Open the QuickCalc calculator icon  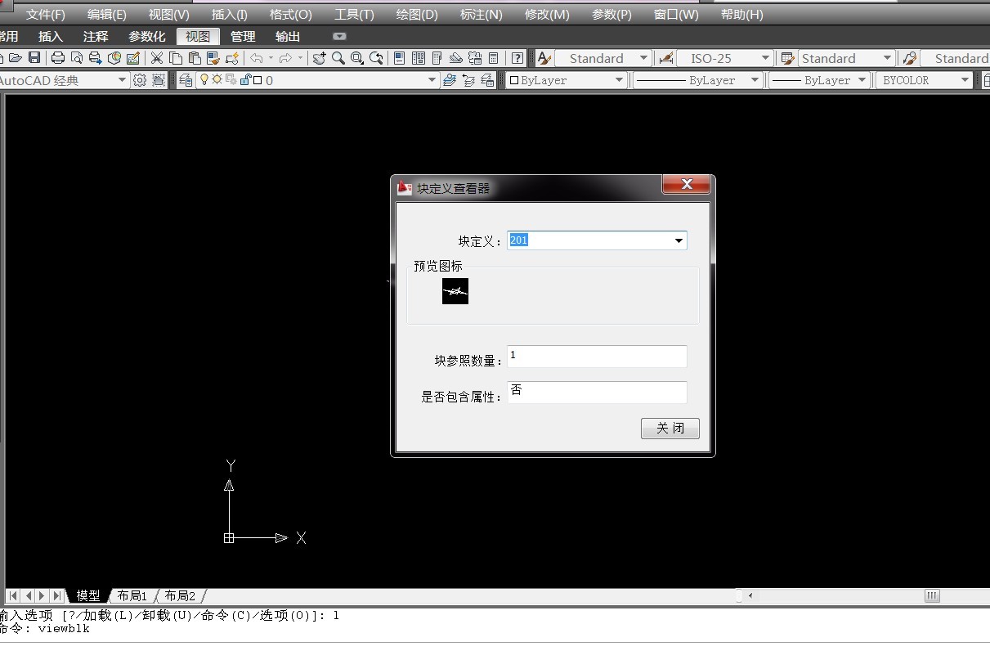click(493, 58)
